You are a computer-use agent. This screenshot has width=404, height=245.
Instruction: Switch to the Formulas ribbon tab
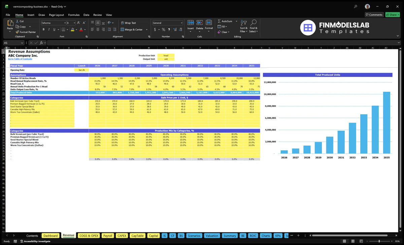pyautogui.click(x=74, y=15)
